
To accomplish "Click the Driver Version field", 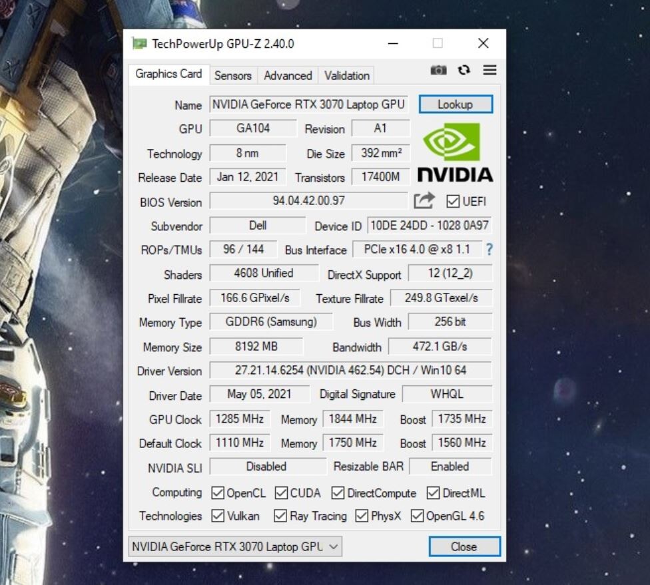I will (x=351, y=370).
